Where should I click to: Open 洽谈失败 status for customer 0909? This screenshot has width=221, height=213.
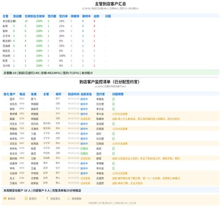(85, 159)
